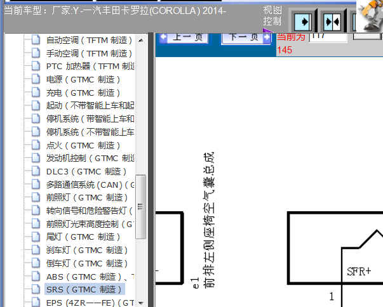Select highlighted SRS (GTMC 制造) entry
The width and height of the screenshot is (383, 307).
[84, 289]
